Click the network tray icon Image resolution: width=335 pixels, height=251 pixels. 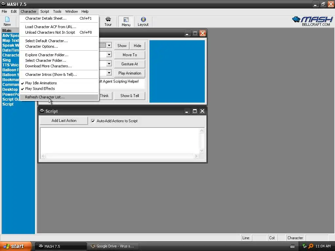(305, 246)
